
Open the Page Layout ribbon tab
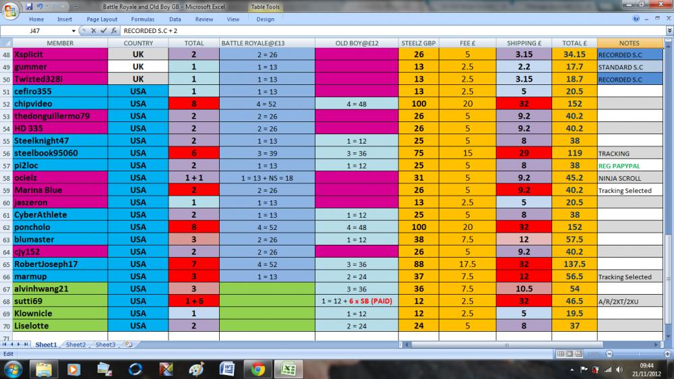point(102,20)
